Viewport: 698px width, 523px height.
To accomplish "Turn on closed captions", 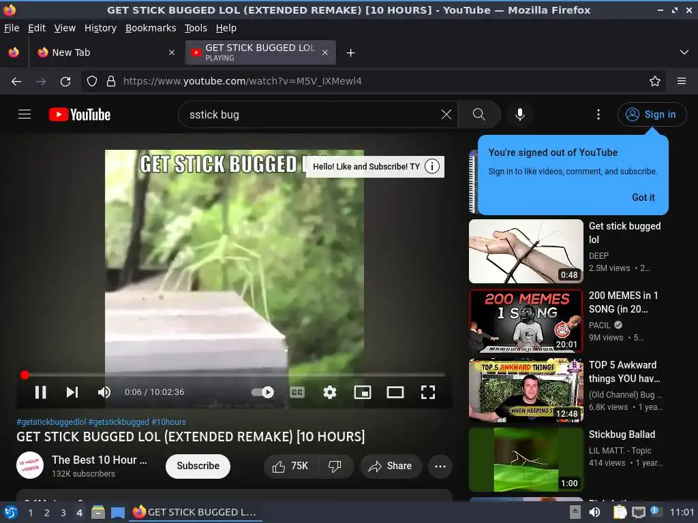I will (x=297, y=392).
